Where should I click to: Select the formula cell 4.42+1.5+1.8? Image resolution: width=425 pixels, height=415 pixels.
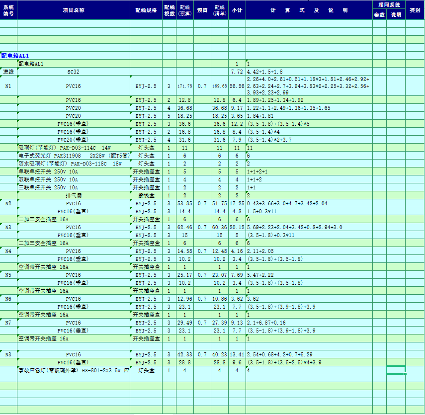coord(309,72)
